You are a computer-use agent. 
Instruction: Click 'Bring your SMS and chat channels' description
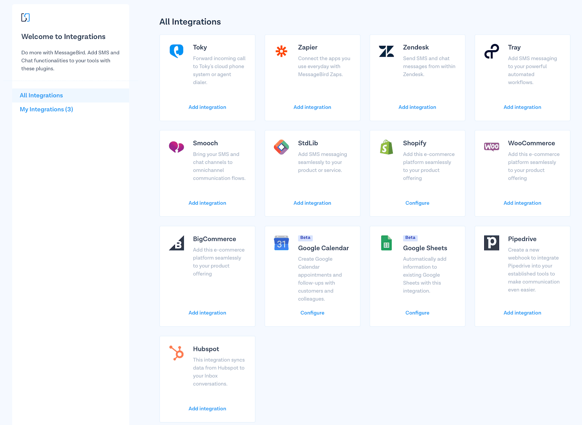point(219,166)
